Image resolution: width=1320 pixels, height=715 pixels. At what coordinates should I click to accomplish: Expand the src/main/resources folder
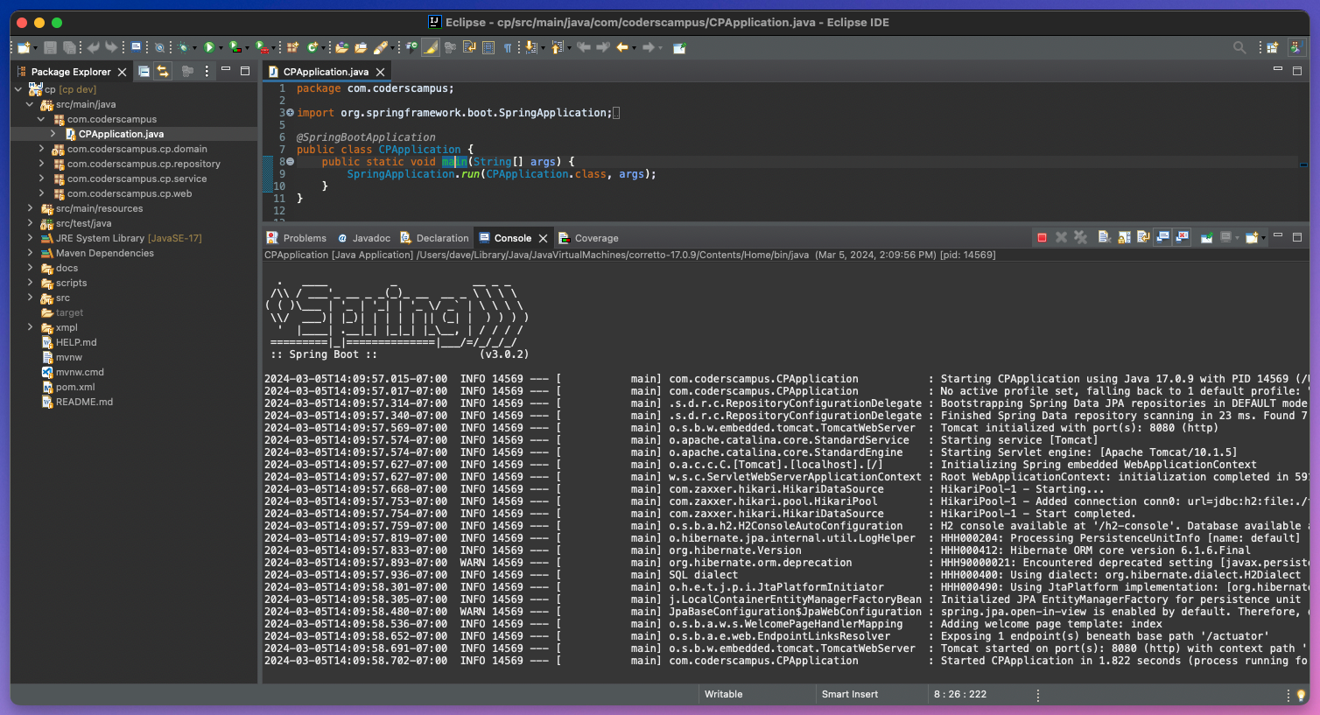click(x=30, y=208)
